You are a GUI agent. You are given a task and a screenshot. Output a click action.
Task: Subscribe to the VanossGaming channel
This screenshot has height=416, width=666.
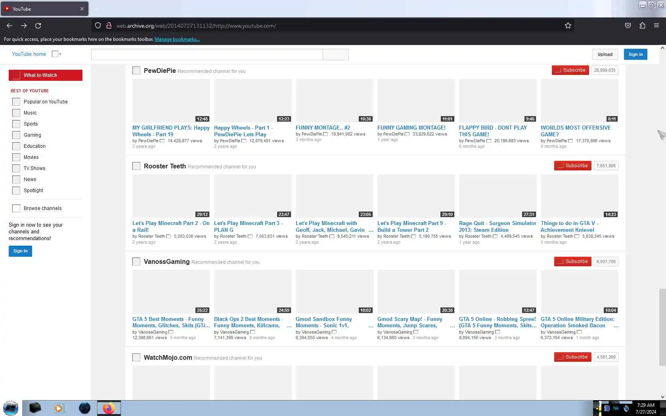coord(572,261)
